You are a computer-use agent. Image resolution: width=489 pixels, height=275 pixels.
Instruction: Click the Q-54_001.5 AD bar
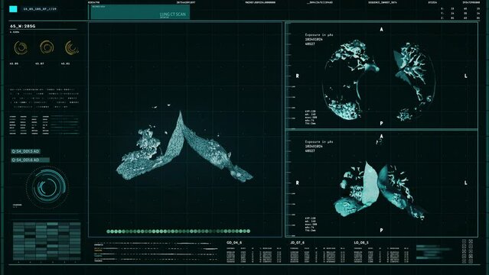tap(25, 151)
